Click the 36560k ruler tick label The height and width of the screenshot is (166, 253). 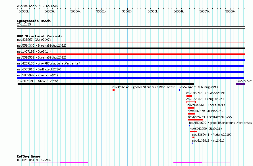coord(75,11)
